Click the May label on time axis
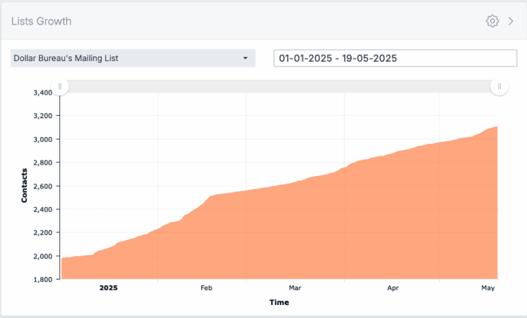The width and height of the screenshot is (527, 318). (488, 288)
